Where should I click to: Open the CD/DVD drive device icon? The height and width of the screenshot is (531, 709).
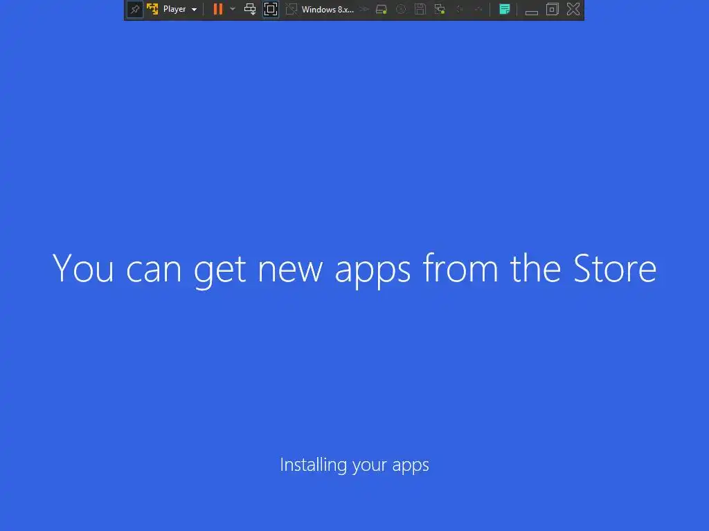coord(401,10)
